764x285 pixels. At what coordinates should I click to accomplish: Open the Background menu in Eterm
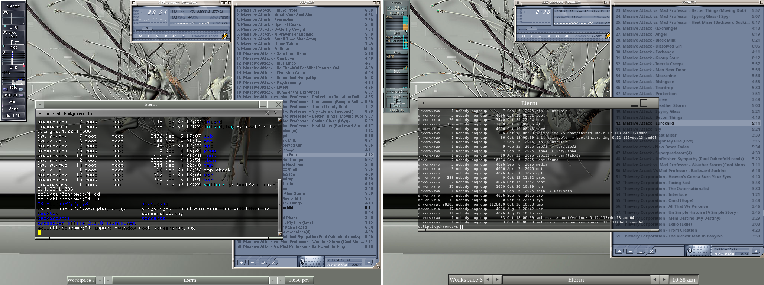coord(74,114)
